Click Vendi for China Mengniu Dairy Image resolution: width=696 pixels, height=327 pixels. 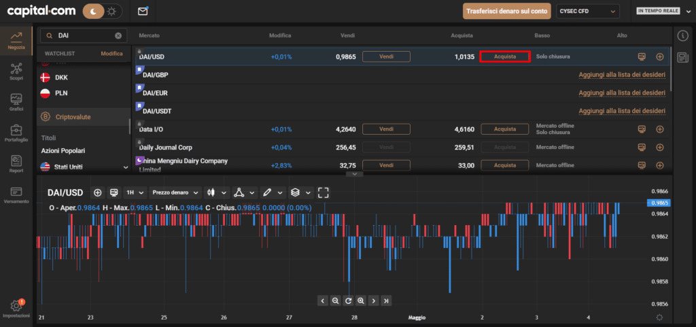(386, 165)
